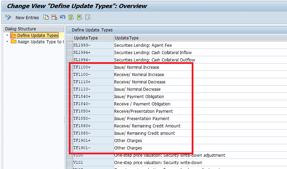Click the Copy As icon
The width and height of the screenshot is (287, 169).
pyautogui.click(x=46, y=17)
